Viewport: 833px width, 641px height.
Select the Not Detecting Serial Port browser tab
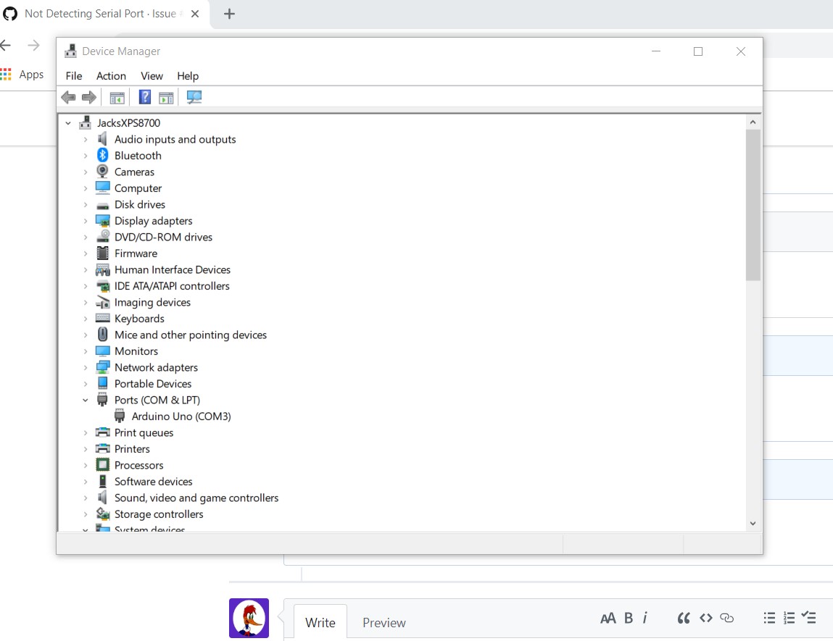(100, 14)
